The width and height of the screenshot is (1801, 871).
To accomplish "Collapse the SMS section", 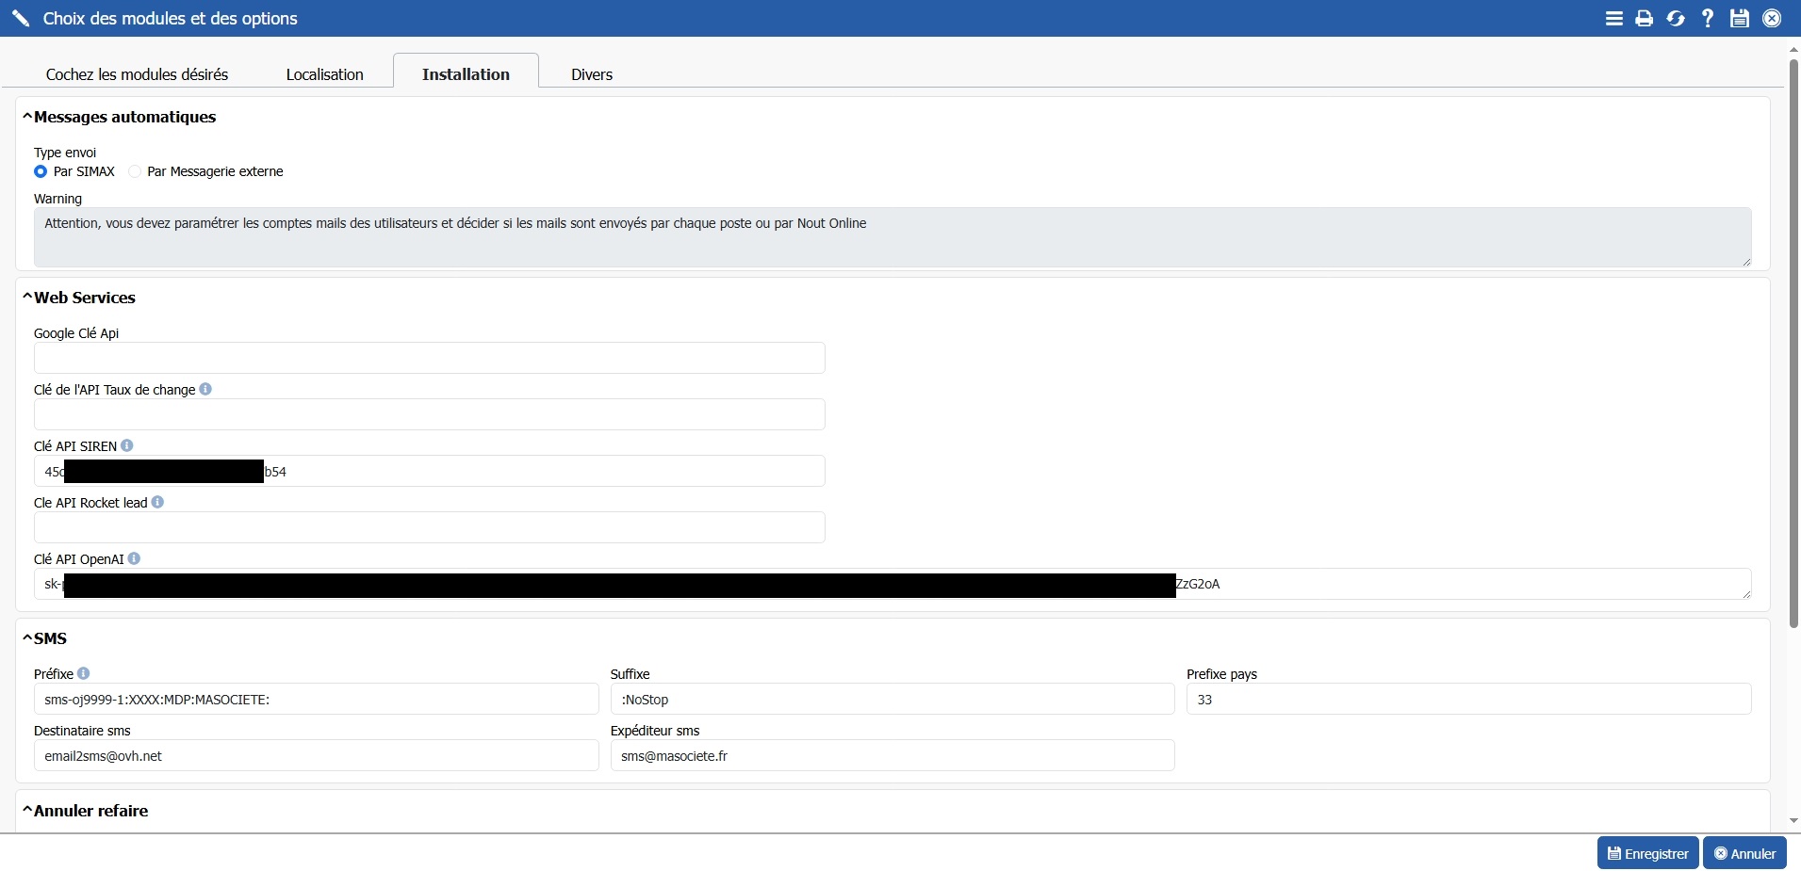I will pos(27,638).
